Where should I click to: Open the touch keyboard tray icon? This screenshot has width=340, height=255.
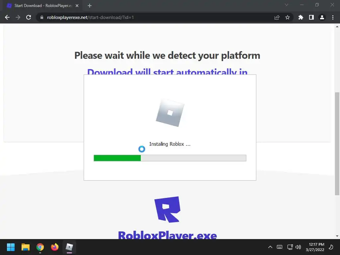[280, 247]
